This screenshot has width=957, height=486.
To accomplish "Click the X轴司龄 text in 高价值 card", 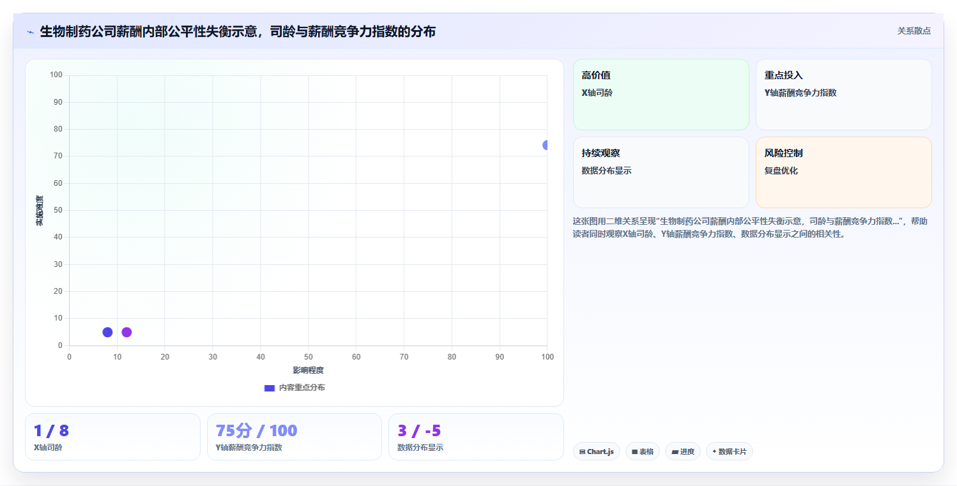I will [597, 93].
